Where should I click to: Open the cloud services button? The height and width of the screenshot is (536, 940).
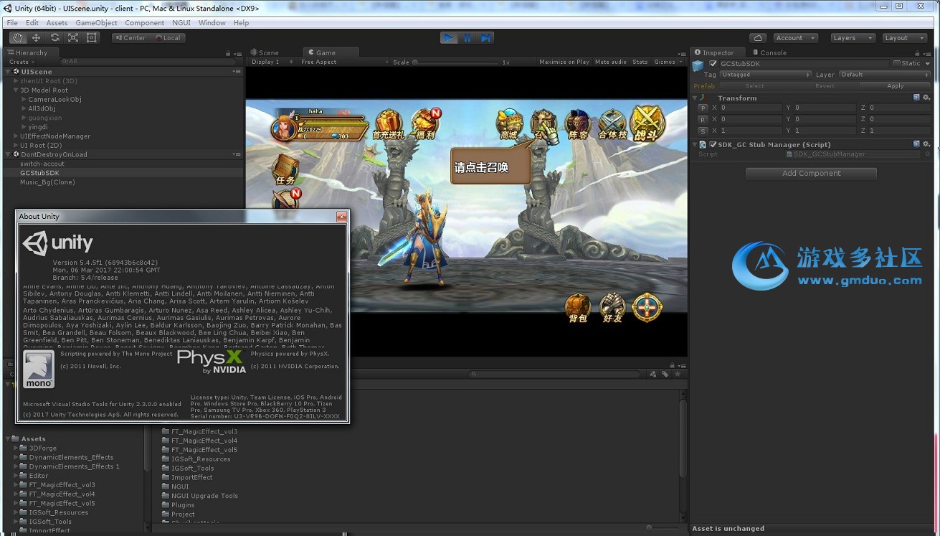pos(758,38)
